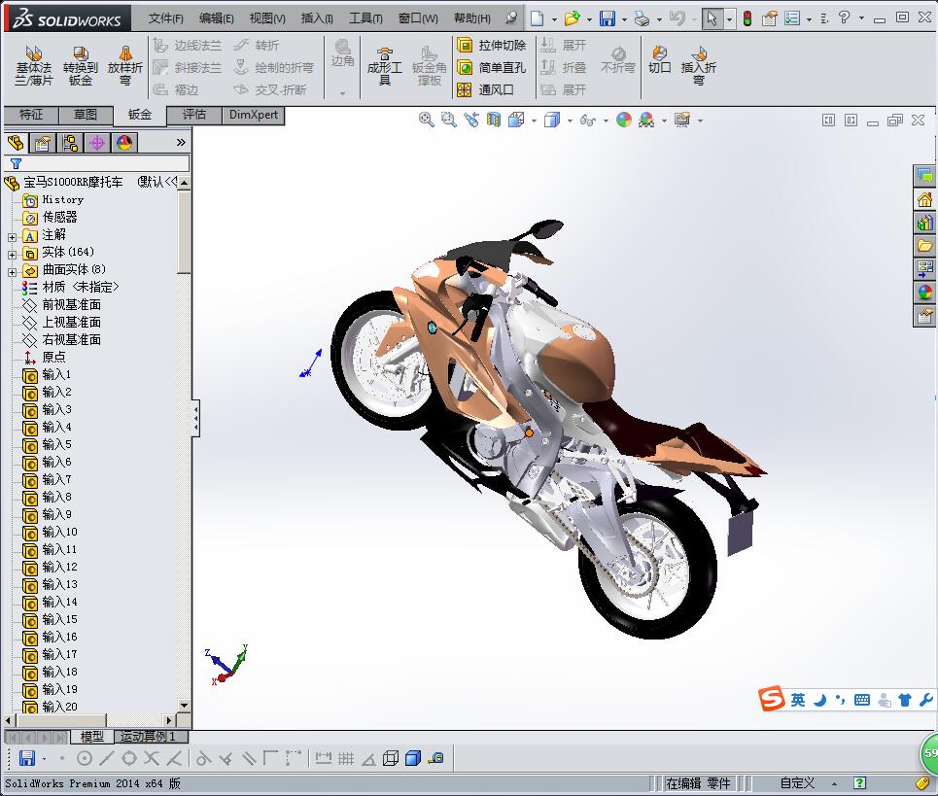Click the status bar help question mark

tap(859, 782)
